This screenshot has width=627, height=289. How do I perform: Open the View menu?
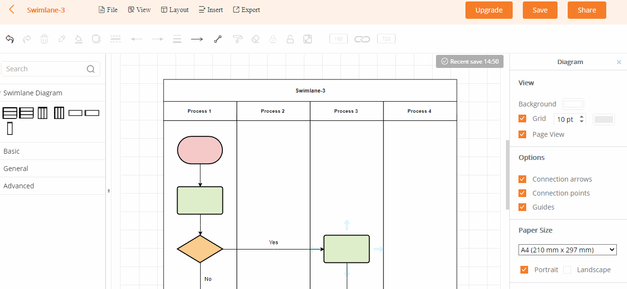pyautogui.click(x=139, y=10)
